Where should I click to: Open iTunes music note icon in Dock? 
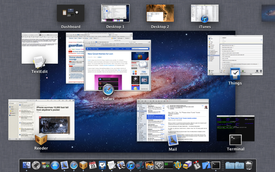(x=130, y=165)
